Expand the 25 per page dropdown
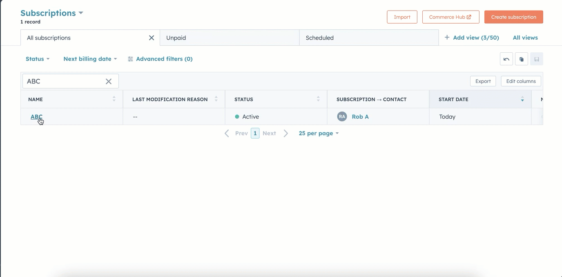Image resolution: width=562 pixels, height=277 pixels. click(319, 133)
